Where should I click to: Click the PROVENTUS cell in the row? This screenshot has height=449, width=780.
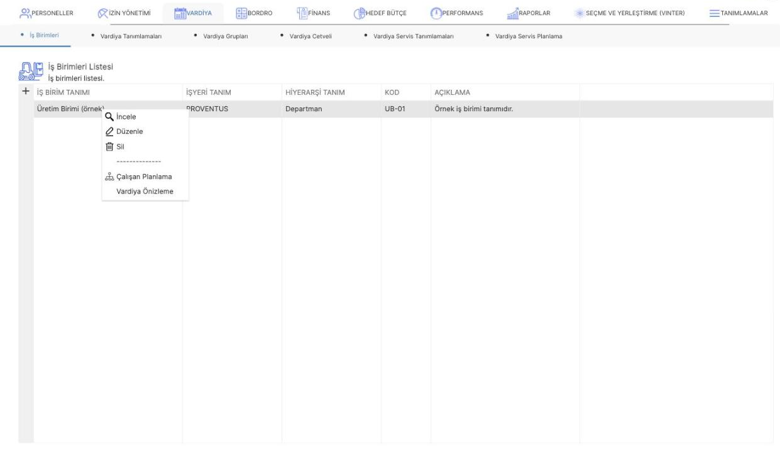pos(232,109)
